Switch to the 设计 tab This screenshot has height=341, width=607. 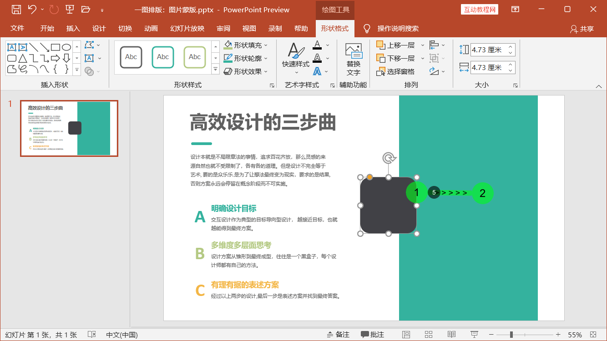click(x=99, y=28)
